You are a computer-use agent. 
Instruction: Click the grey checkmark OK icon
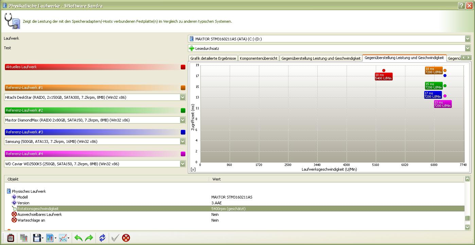pyautogui.click(x=115, y=238)
